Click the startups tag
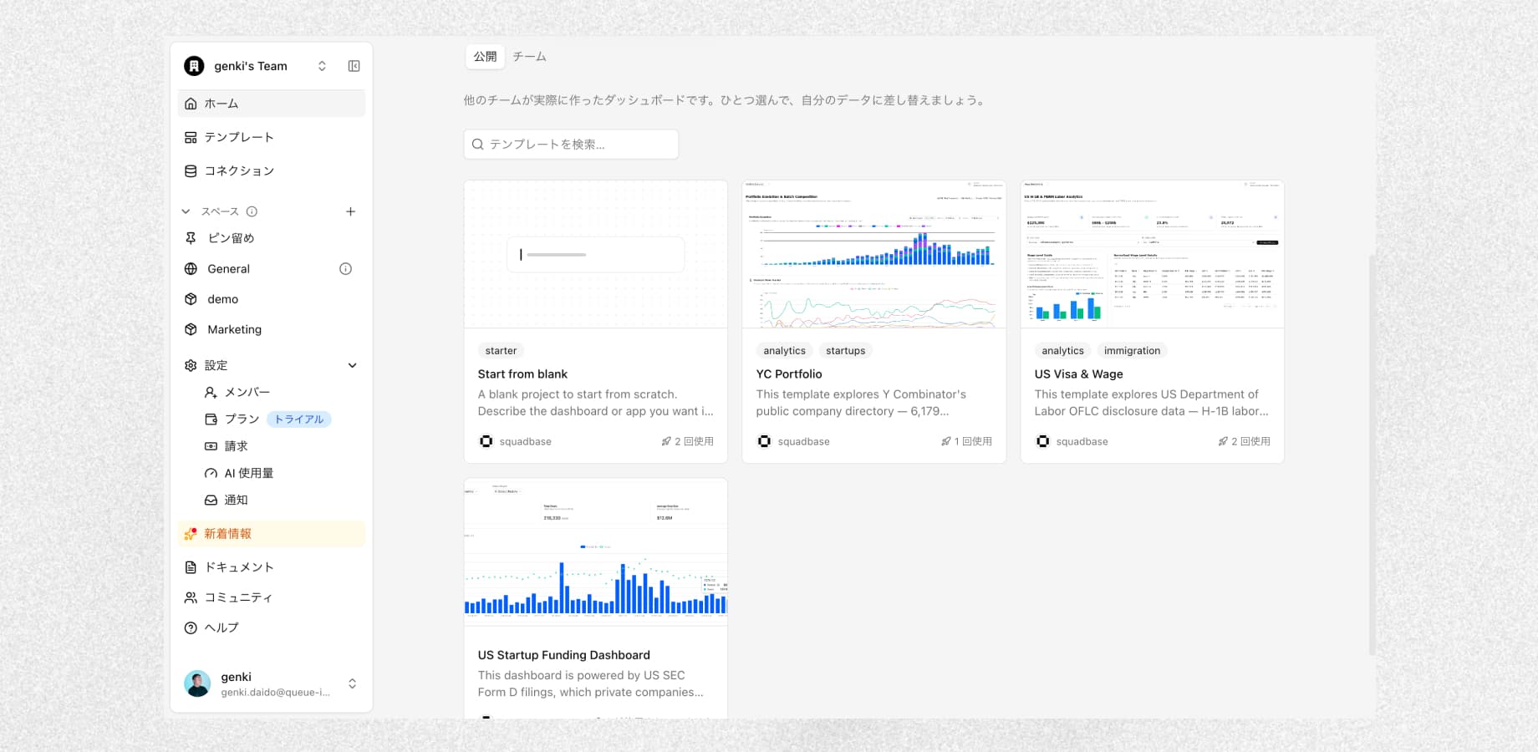1538x752 pixels. click(845, 351)
